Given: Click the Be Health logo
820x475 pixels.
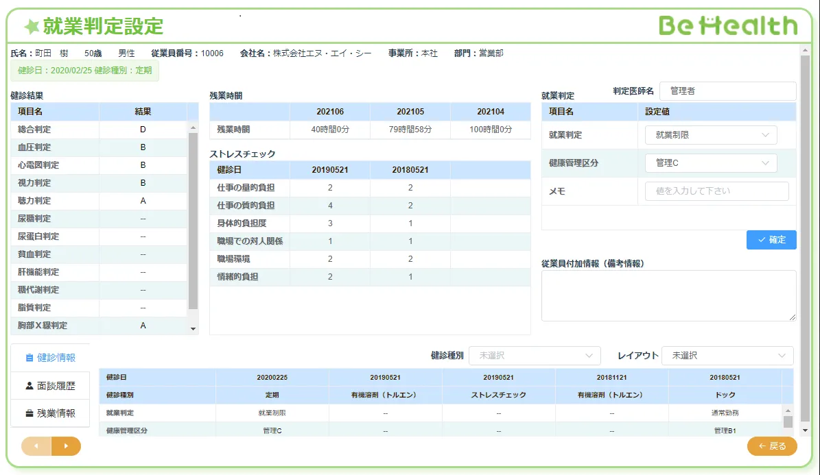Looking at the screenshot, I should coord(728,26).
